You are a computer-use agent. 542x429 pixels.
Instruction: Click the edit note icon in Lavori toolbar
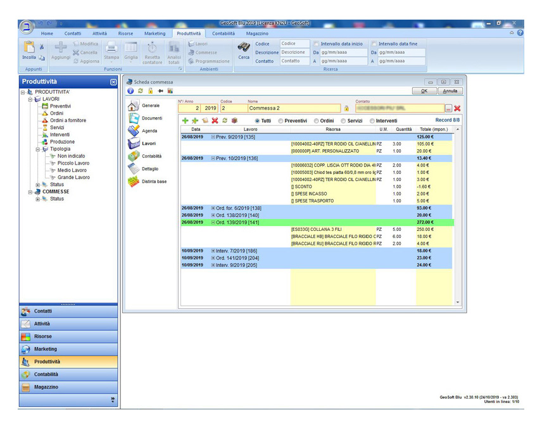tap(205, 121)
